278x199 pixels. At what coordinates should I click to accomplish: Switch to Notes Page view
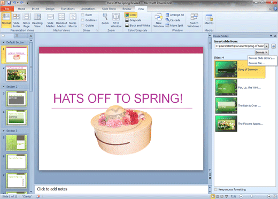click(x=26, y=20)
